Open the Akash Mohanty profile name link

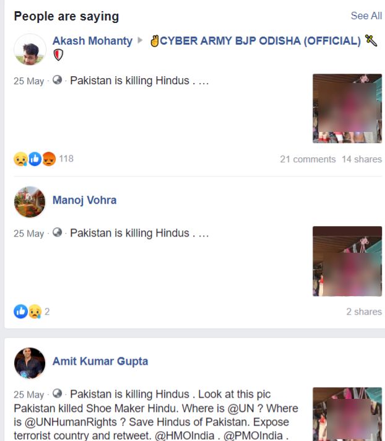pos(92,41)
